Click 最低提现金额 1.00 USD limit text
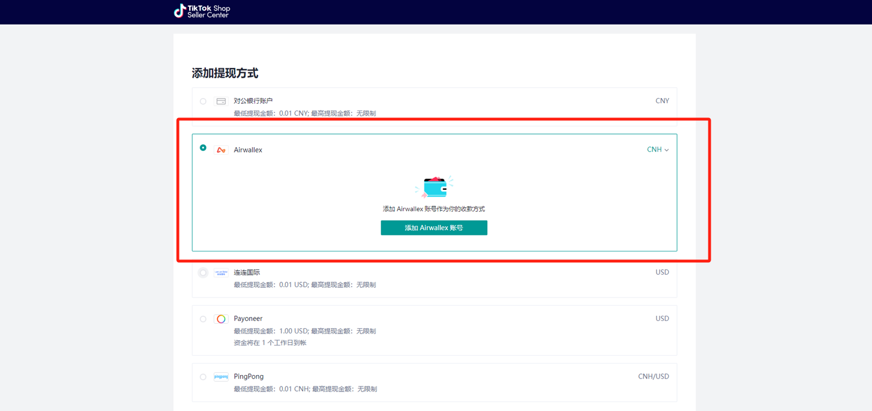This screenshot has height=411, width=872. pyautogui.click(x=305, y=331)
